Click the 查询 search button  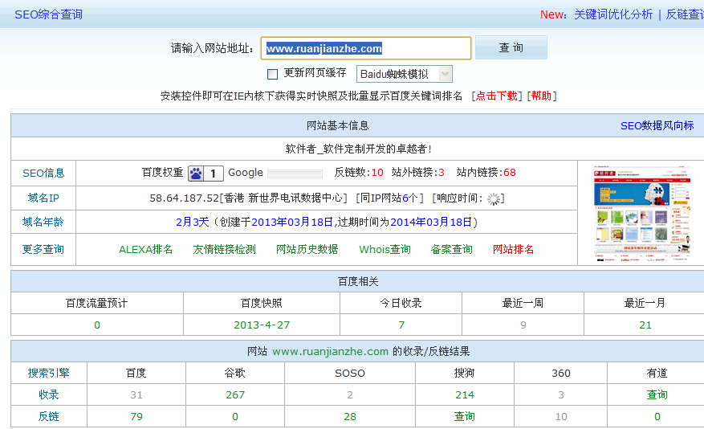[x=511, y=47]
